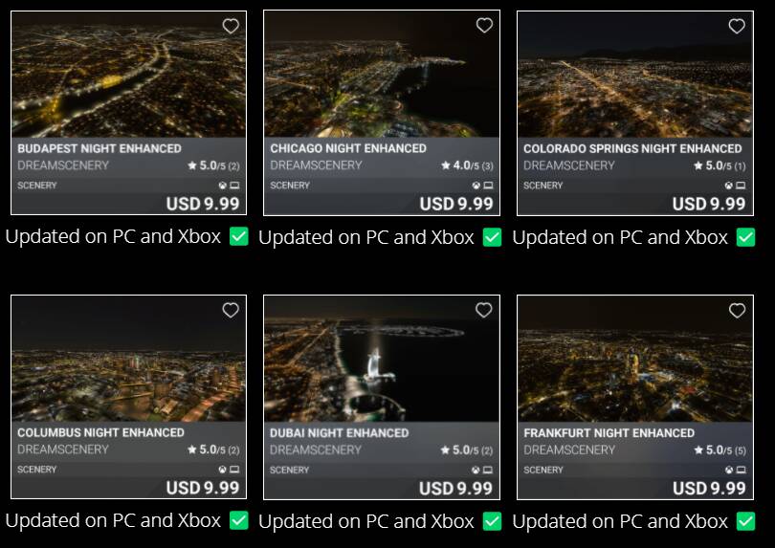This screenshot has width=775, height=548.
Task: Click SCENERY category label on Dubai card
Action: [289, 470]
